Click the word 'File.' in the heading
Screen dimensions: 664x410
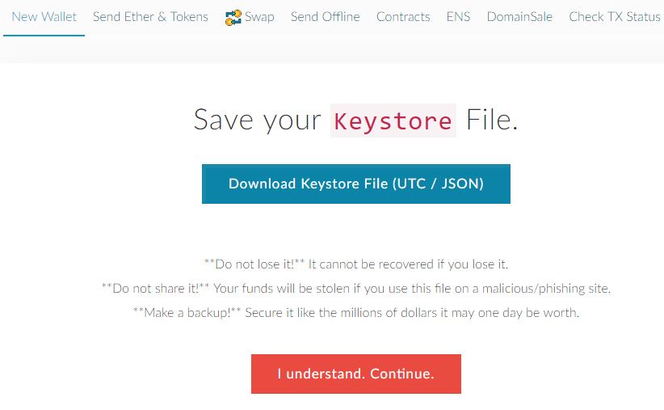pos(490,121)
